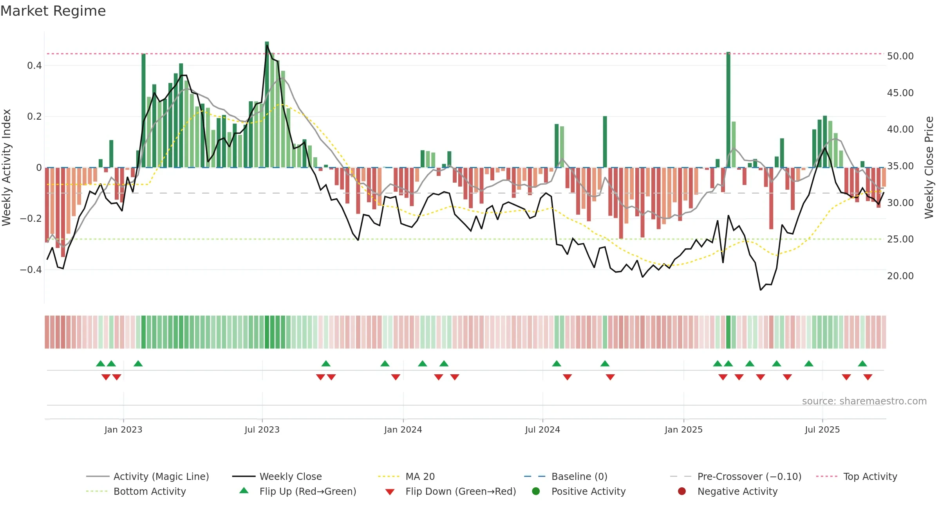Toggle Baseline (0) legend entry
The image size is (940, 528).
[566, 476]
